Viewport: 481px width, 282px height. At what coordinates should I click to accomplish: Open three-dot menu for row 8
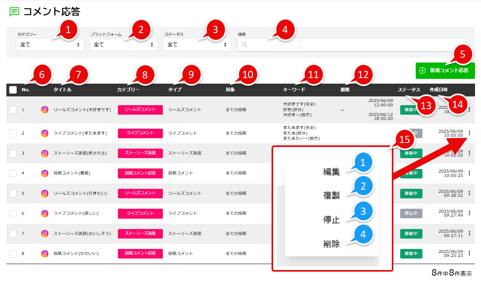tap(469, 253)
